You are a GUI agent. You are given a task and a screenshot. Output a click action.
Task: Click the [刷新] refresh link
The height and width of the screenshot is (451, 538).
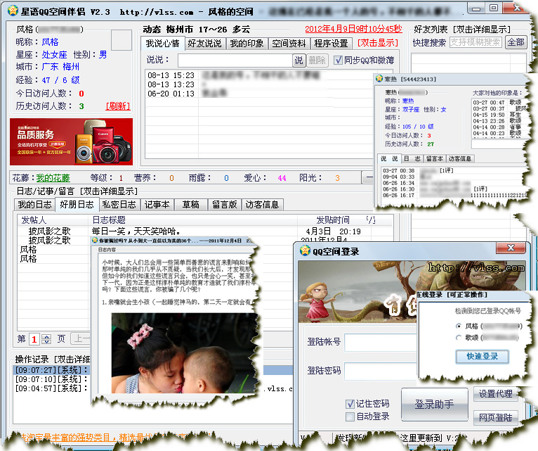pos(118,106)
